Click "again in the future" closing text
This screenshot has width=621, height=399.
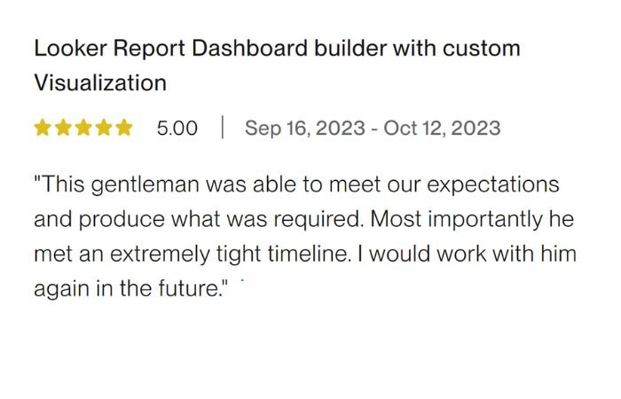point(131,289)
